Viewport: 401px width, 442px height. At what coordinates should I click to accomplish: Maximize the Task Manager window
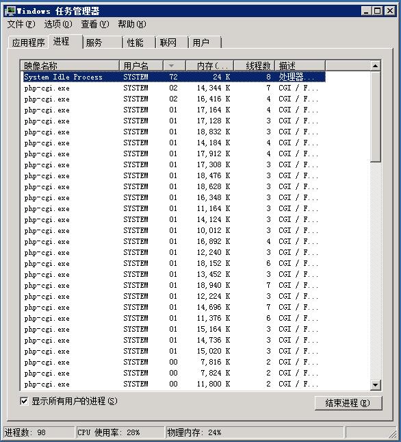tap(377, 11)
